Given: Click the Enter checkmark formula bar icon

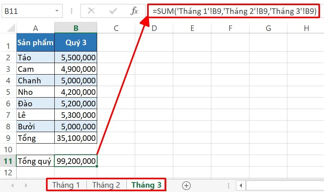Looking at the screenshot, I should point(113,11).
